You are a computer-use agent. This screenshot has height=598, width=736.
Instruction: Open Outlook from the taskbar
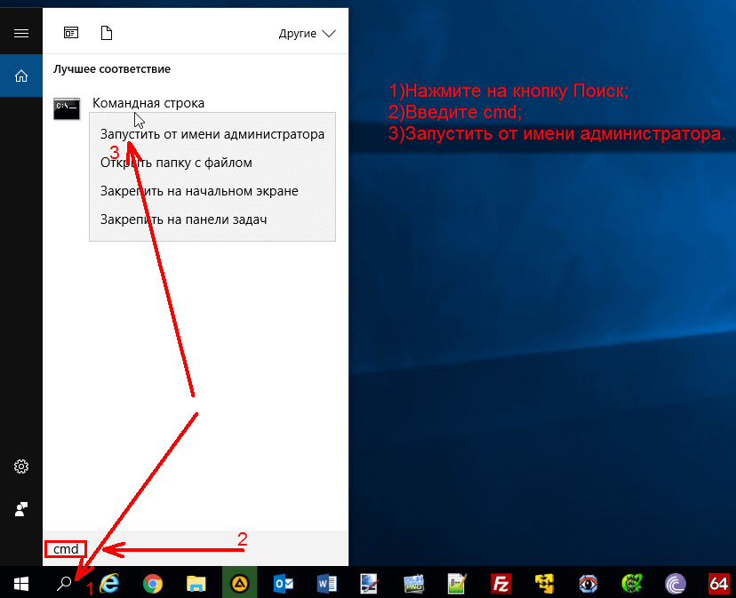(284, 583)
